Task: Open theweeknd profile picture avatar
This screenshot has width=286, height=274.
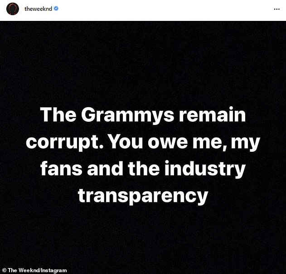Action: coord(13,9)
